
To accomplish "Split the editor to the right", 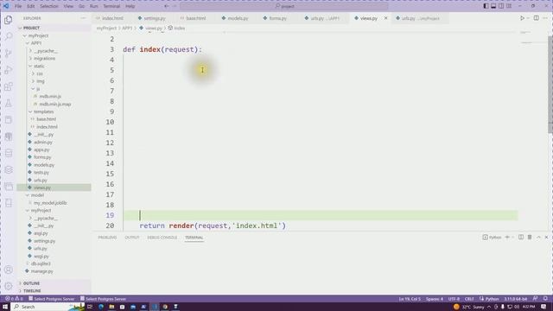I will coord(536,18).
